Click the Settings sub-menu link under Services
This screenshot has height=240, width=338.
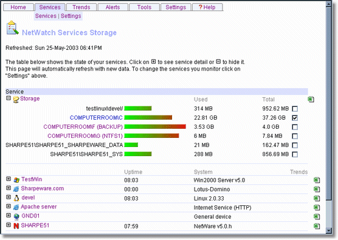click(x=71, y=16)
